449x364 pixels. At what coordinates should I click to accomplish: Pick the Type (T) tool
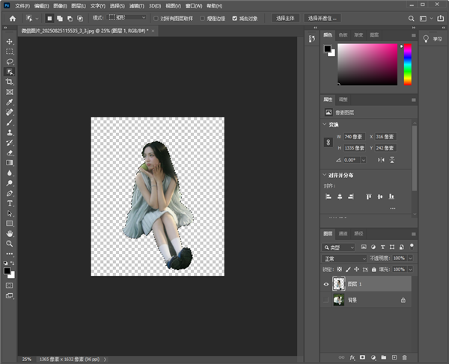pos(10,203)
